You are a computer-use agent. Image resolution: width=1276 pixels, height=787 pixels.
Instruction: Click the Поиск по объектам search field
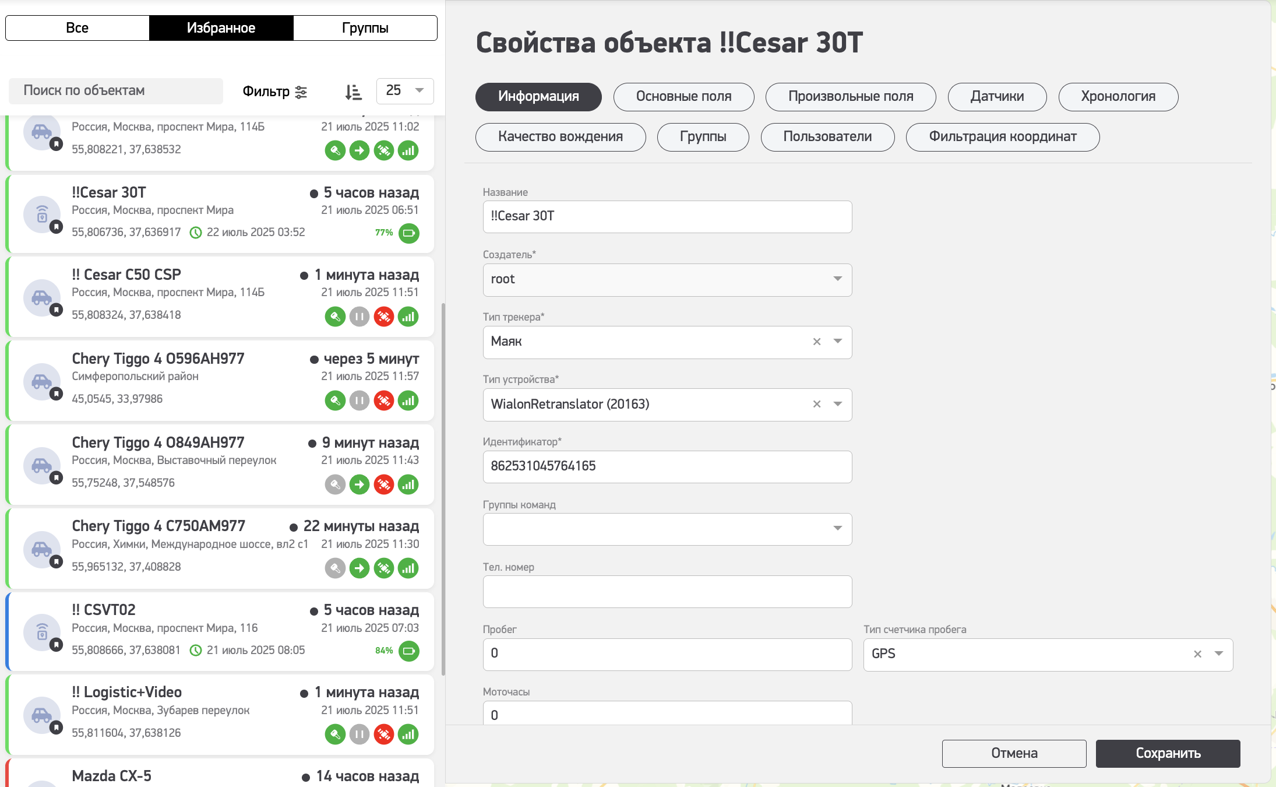(x=116, y=91)
